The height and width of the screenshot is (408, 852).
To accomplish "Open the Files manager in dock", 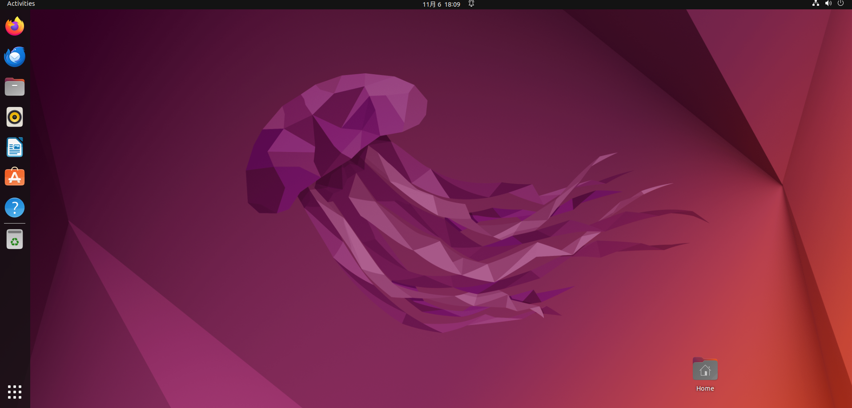I will 15,87.
